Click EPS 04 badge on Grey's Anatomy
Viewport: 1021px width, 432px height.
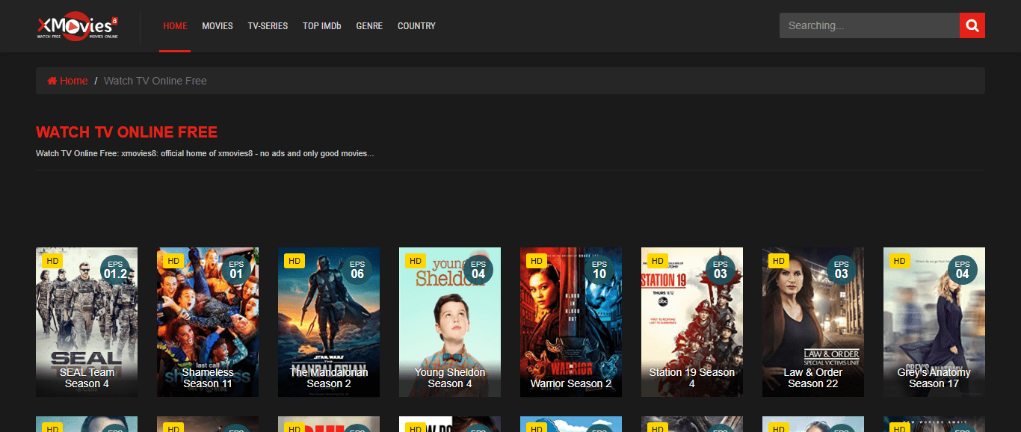[x=963, y=269]
